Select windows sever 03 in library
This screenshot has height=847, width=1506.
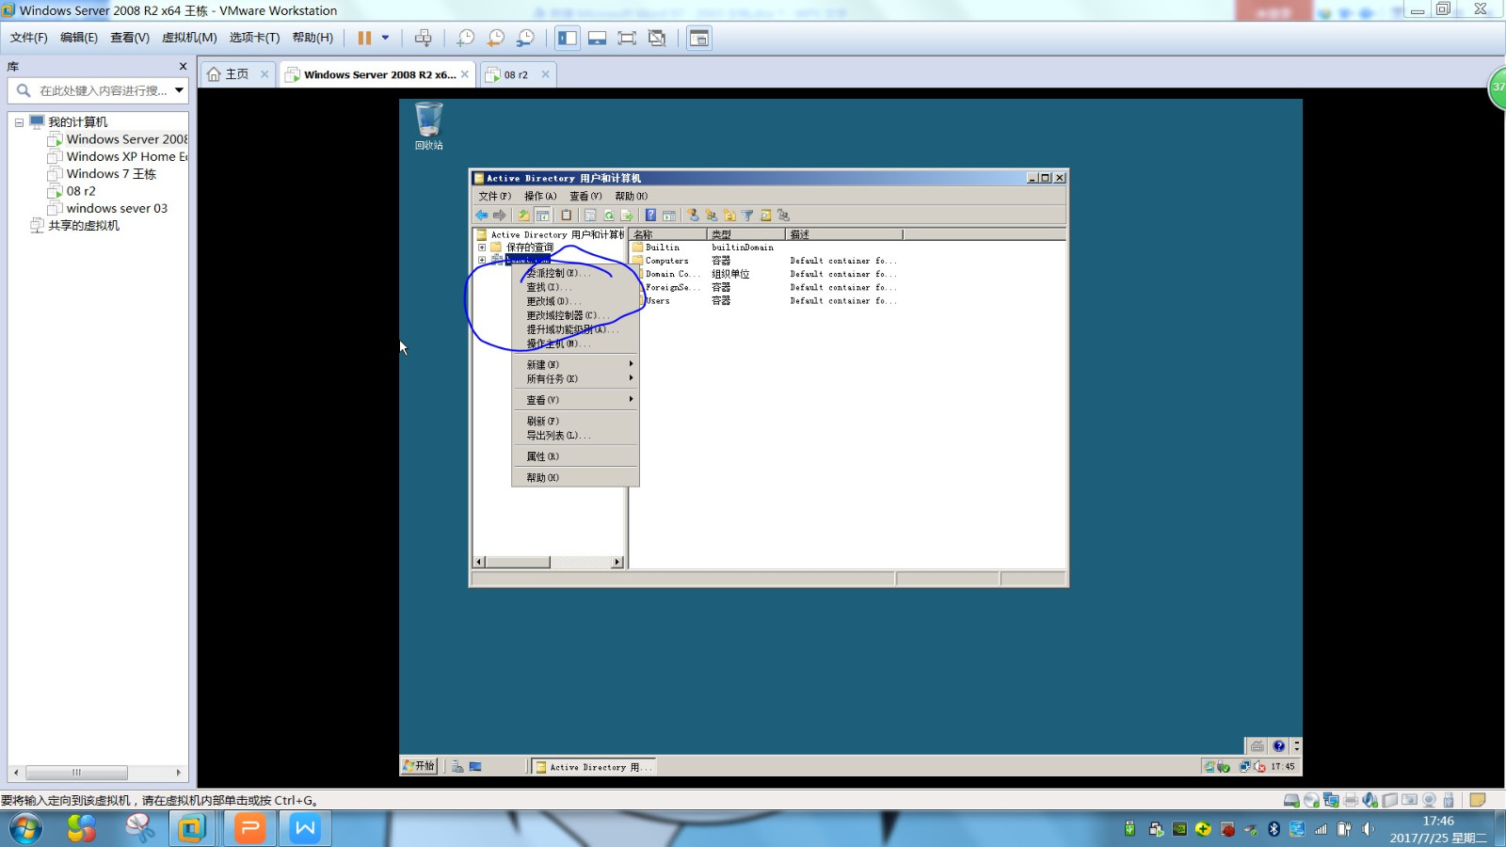pos(107,208)
